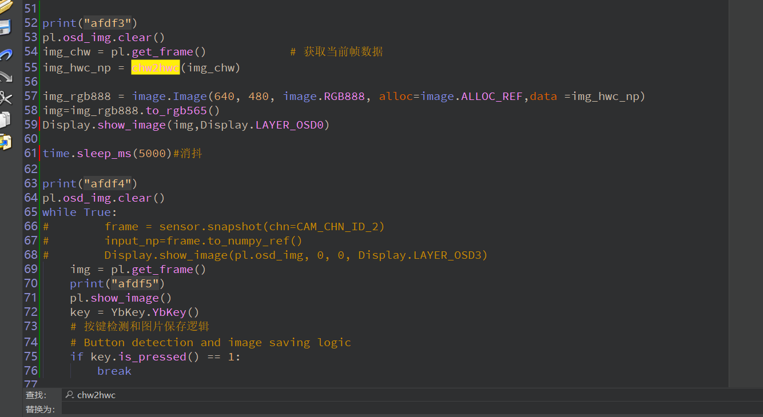The height and width of the screenshot is (417, 763).
Task: Click line number 59 in the gutter
Action: click(31, 125)
